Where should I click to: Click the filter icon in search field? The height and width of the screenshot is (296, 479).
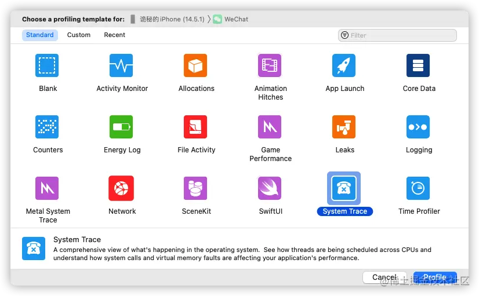344,35
